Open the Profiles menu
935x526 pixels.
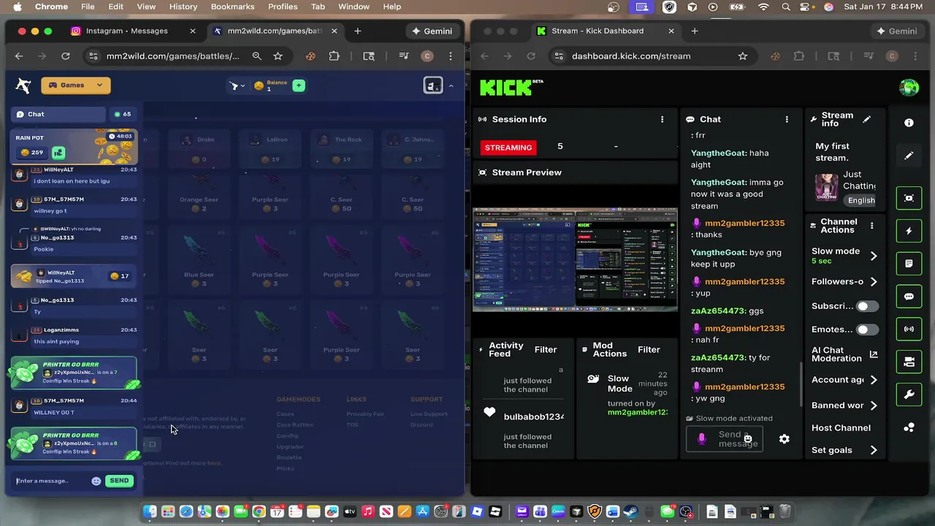(x=283, y=7)
